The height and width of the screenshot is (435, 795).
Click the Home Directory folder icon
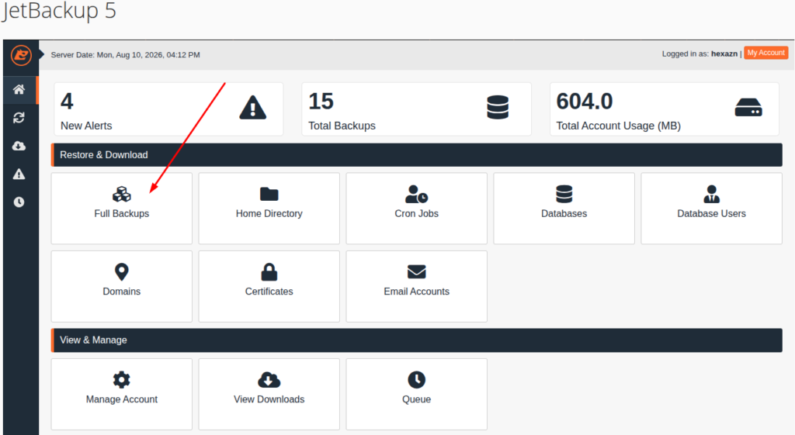[269, 194]
